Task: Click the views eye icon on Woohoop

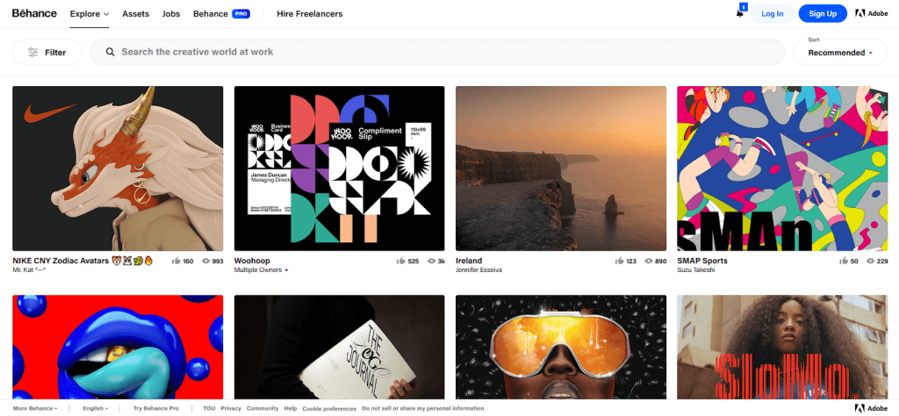Action: pyautogui.click(x=432, y=261)
